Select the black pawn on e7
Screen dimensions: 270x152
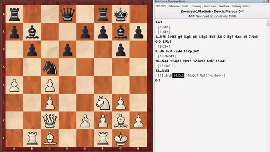coord(85,32)
